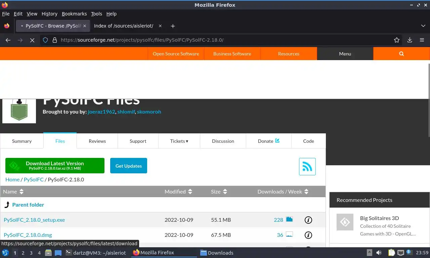Click the notification info tray icon
This screenshot has width=430, height=258.
(x=409, y=252)
